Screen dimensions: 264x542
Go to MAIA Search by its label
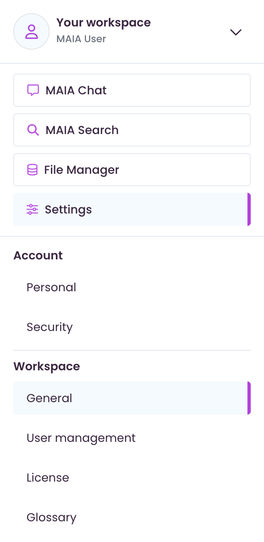[82, 130]
